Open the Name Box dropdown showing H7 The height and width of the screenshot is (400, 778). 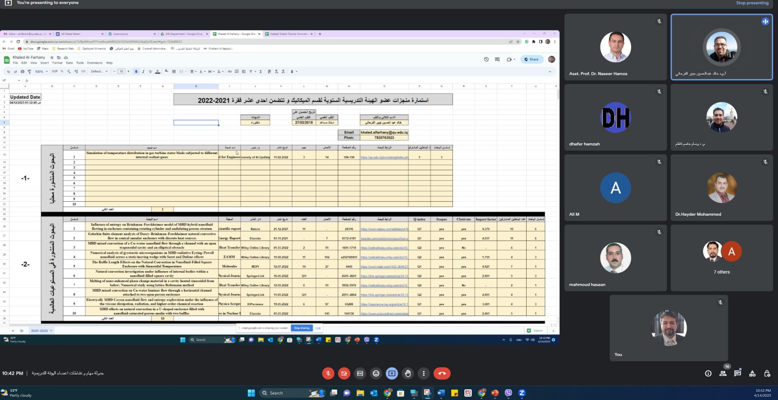click(19, 80)
